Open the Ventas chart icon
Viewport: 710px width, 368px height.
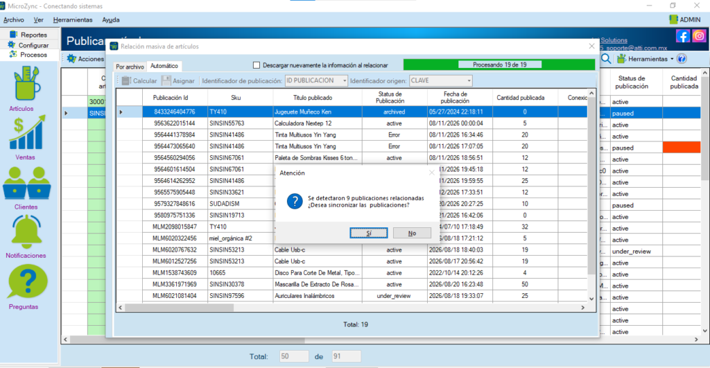click(x=27, y=132)
